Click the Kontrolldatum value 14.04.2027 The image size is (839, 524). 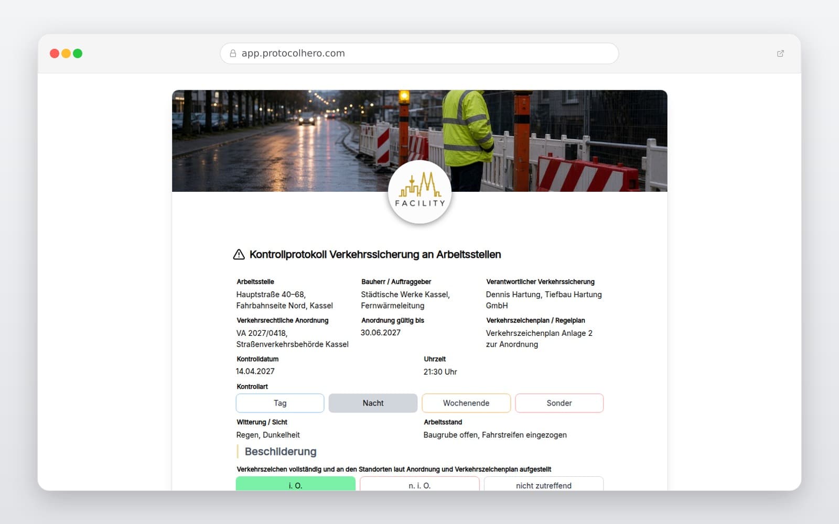click(255, 372)
